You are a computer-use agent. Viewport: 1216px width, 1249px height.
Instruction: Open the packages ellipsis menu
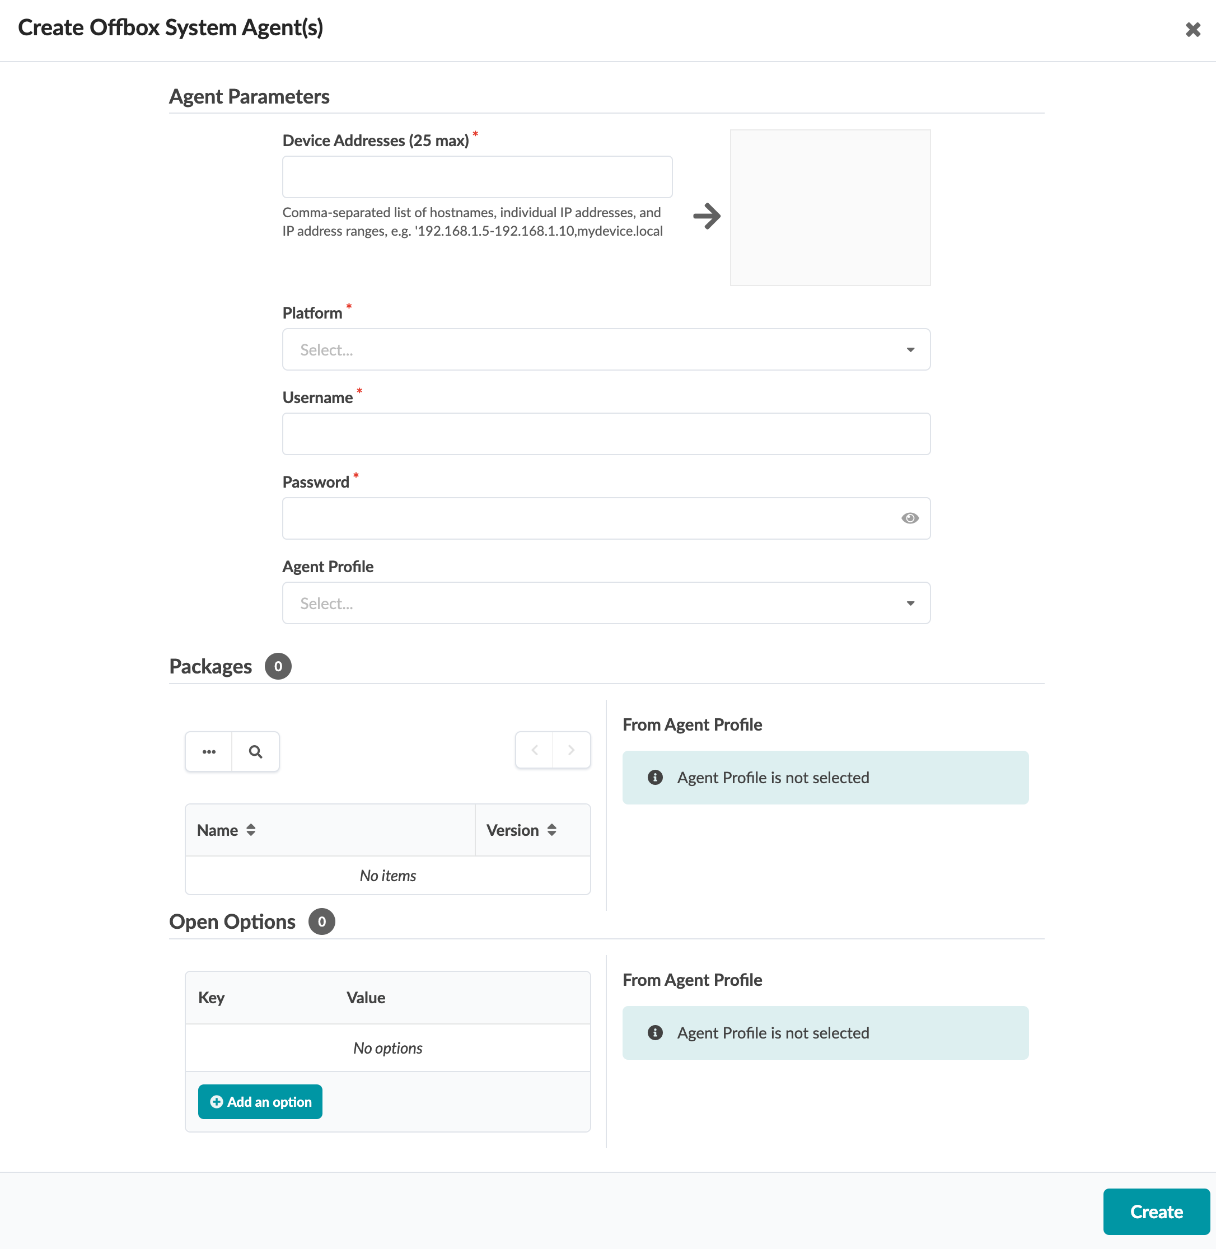[209, 751]
